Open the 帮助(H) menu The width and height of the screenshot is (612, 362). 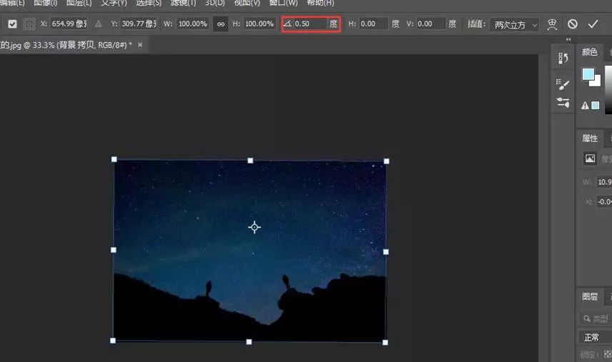point(320,3)
